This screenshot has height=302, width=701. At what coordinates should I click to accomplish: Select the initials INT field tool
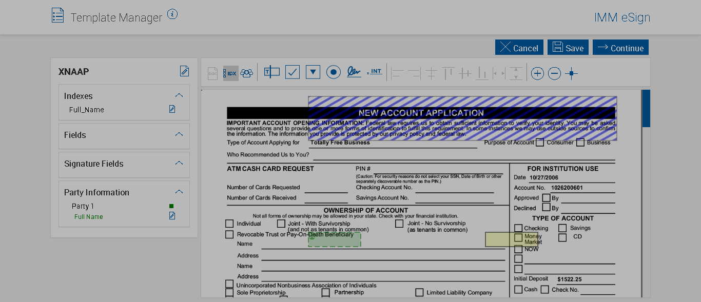375,72
